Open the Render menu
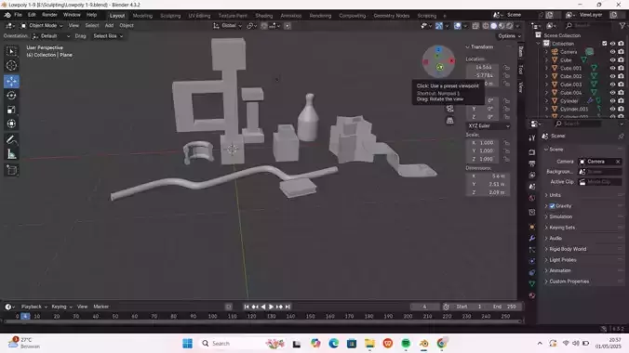 click(x=49, y=15)
